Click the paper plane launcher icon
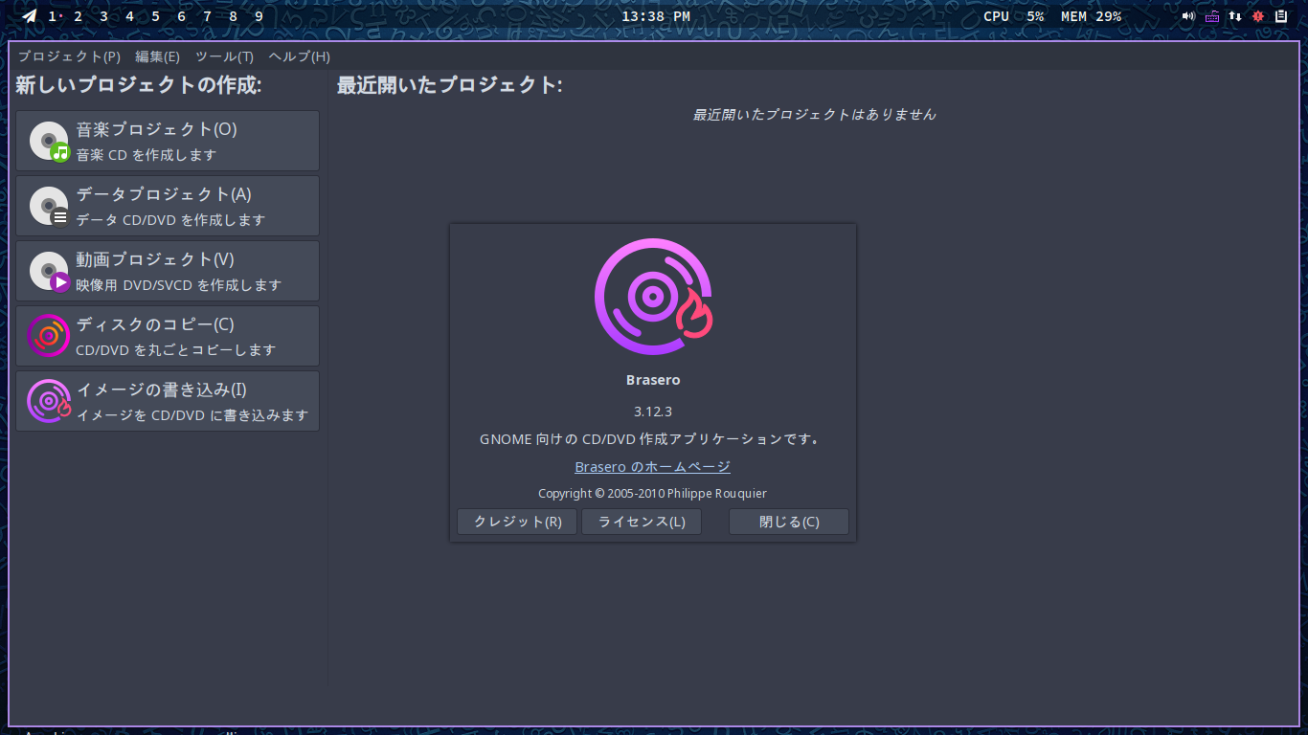1308x735 pixels. tap(30, 16)
